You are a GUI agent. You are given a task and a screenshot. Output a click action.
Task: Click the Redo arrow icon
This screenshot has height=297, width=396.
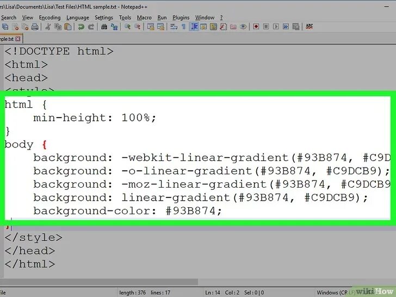[91, 27]
